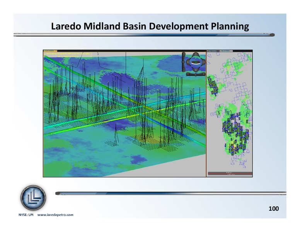Image resolution: width=300 pixels, height=232 pixels.
Task: Click the handle on the vertical tilt slider
Action: click(183, 62)
